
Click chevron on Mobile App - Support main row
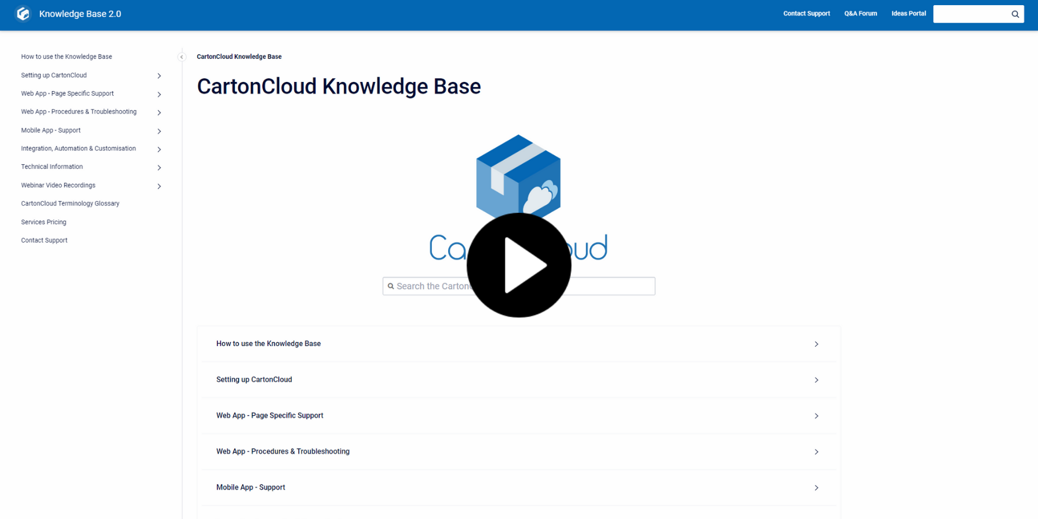(817, 488)
